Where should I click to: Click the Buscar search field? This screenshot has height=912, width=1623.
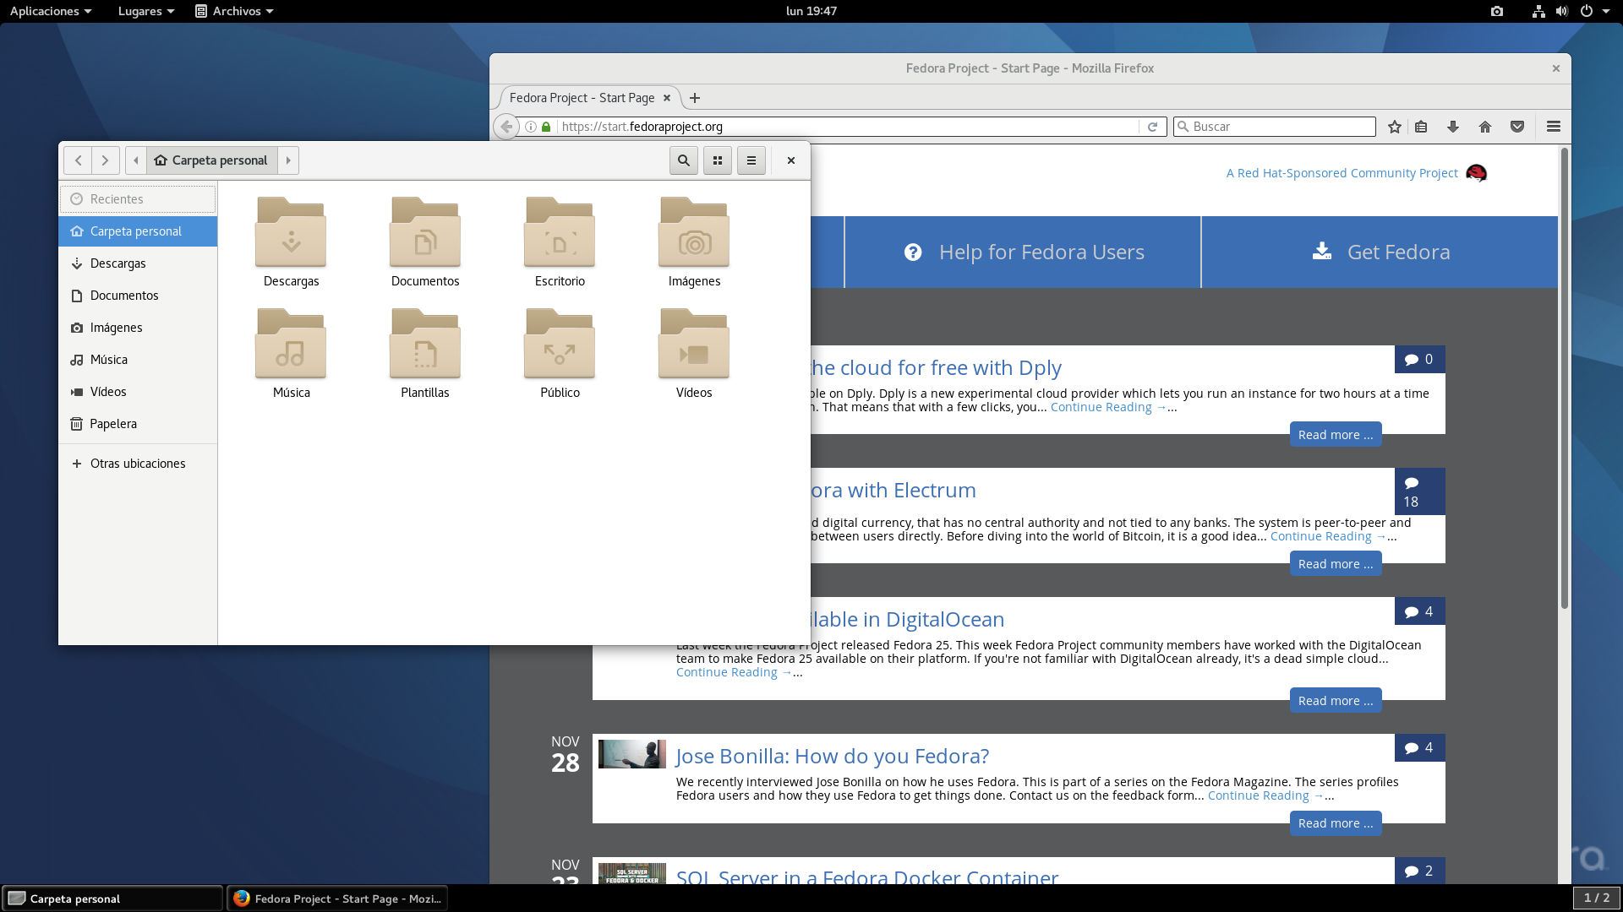click(1276, 127)
